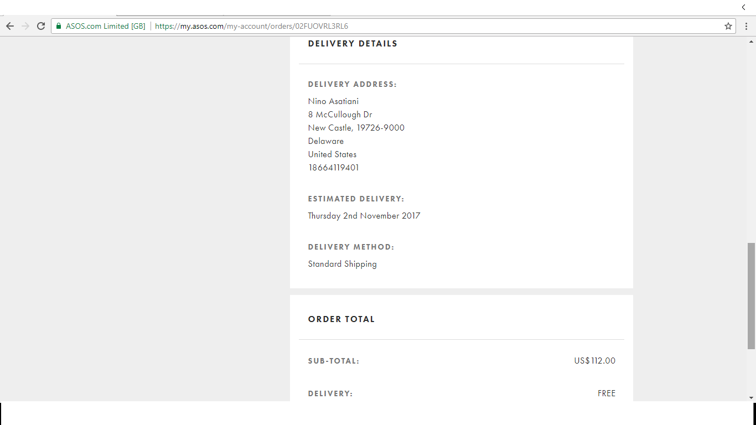Click the 8 McCullough Dr address line
The image size is (756, 425).
[x=340, y=115]
